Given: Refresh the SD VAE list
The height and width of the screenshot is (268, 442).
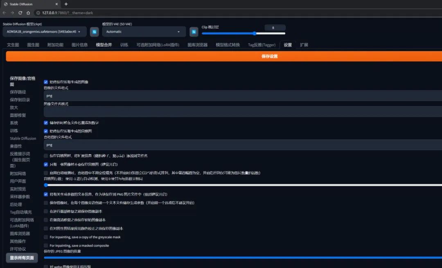Looking at the screenshot, I should (194, 32).
